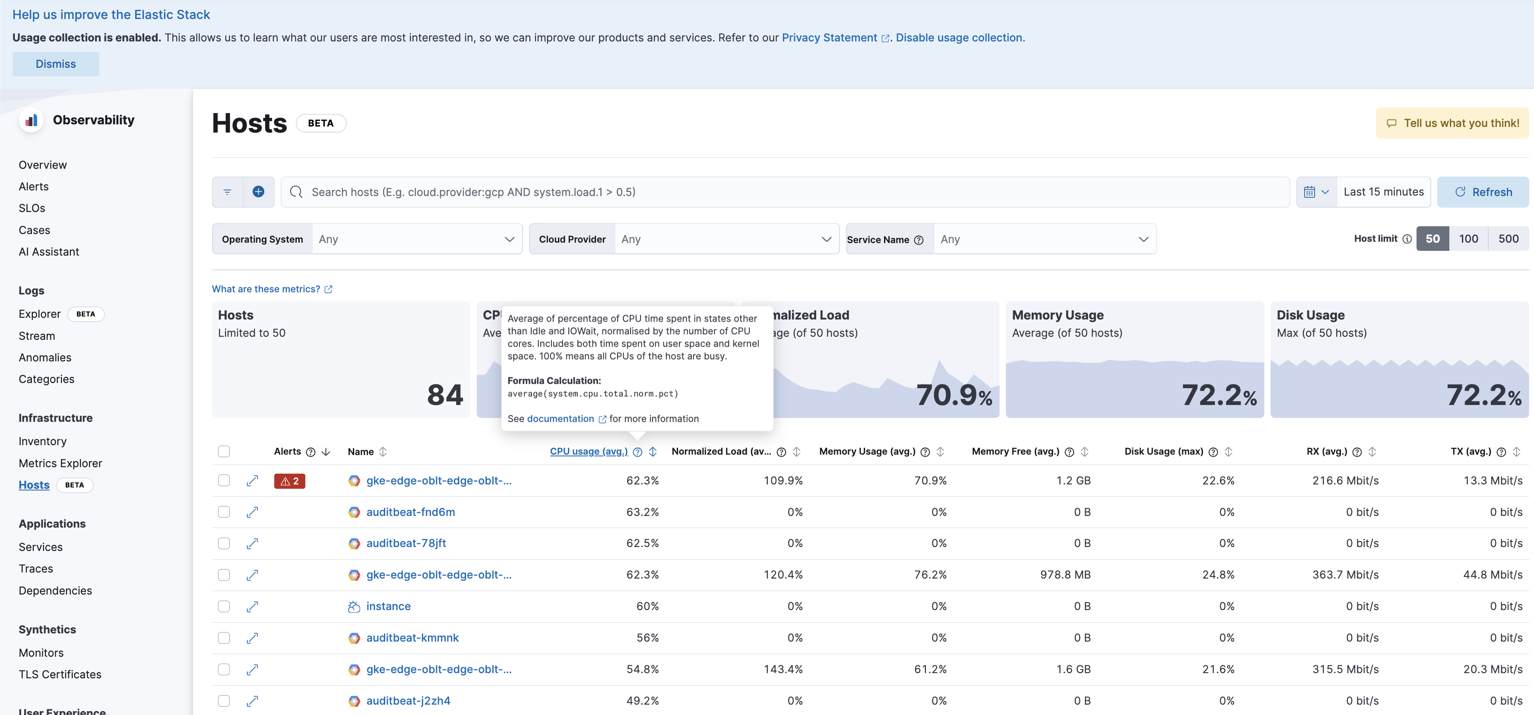Click the Observability logo icon
Image resolution: width=1534 pixels, height=715 pixels.
pyautogui.click(x=31, y=120)
